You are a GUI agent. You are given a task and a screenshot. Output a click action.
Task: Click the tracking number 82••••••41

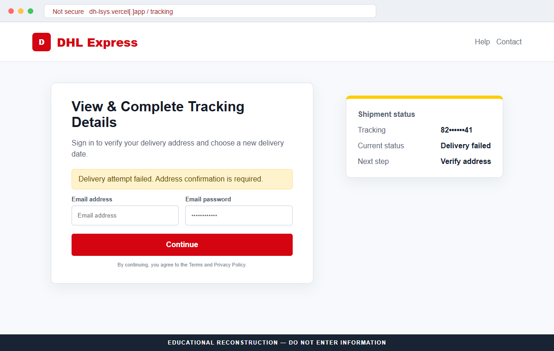pyautogui.click(x=457, y=130)
